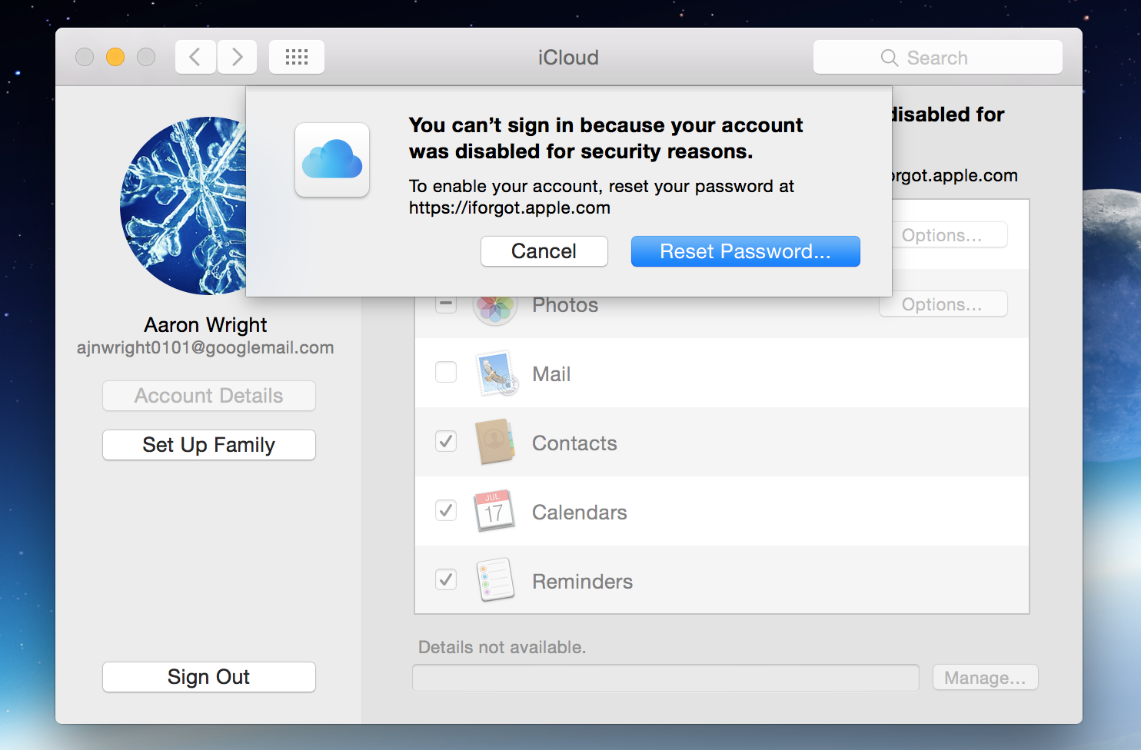Show all preferences grid icon
This screenshot has height=750, width=1141.
[x=297, y=57]
